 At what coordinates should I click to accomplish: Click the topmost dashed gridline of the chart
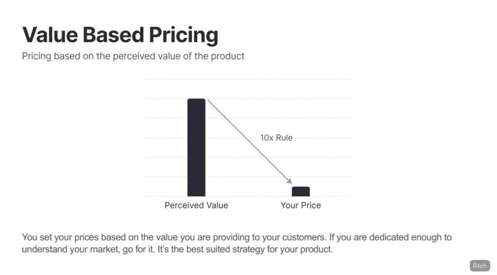248,79
